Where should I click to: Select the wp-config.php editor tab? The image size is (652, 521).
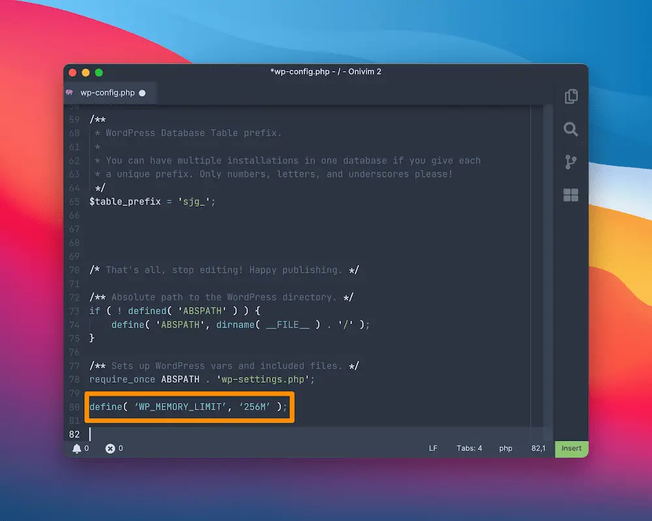click(x=108, y=93)
